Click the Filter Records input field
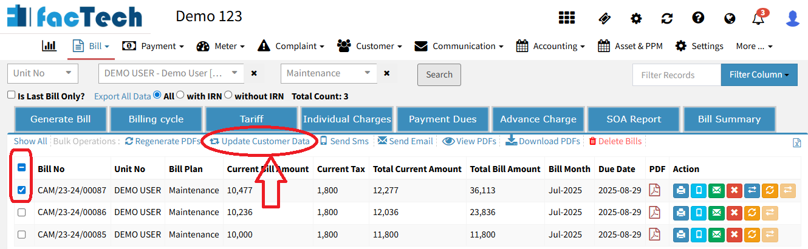Image resolution: width=808 pixels, height=249 pixels. point(676,75)
